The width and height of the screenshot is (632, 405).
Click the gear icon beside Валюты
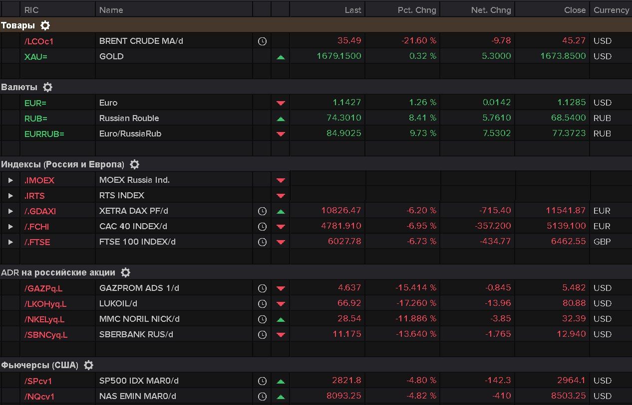47,87
